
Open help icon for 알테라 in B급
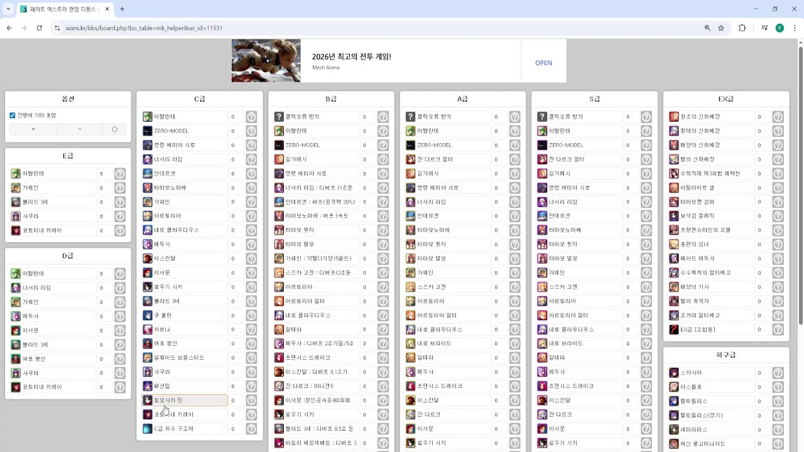(383, 330)
